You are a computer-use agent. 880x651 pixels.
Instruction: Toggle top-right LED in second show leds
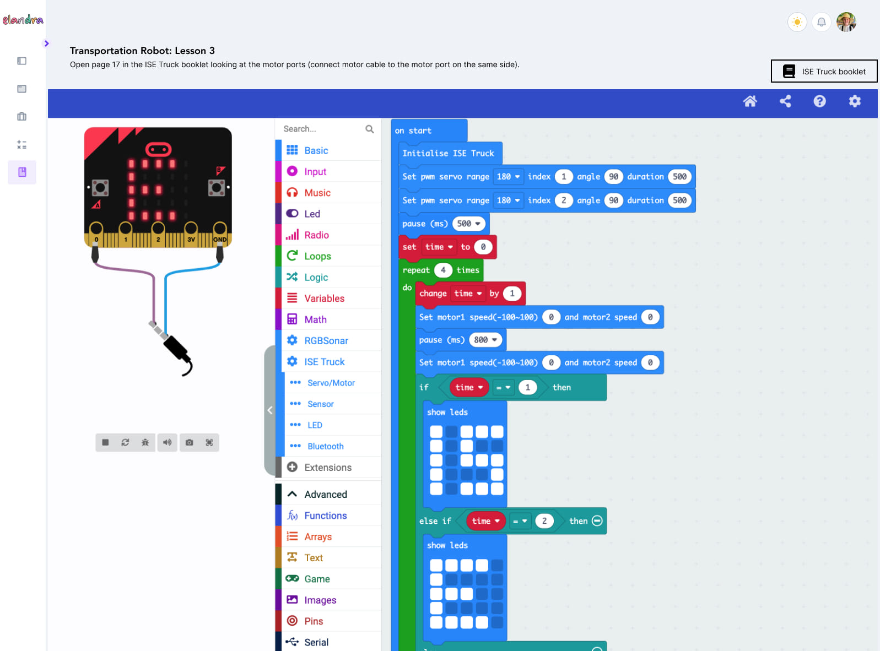point(497,565)
